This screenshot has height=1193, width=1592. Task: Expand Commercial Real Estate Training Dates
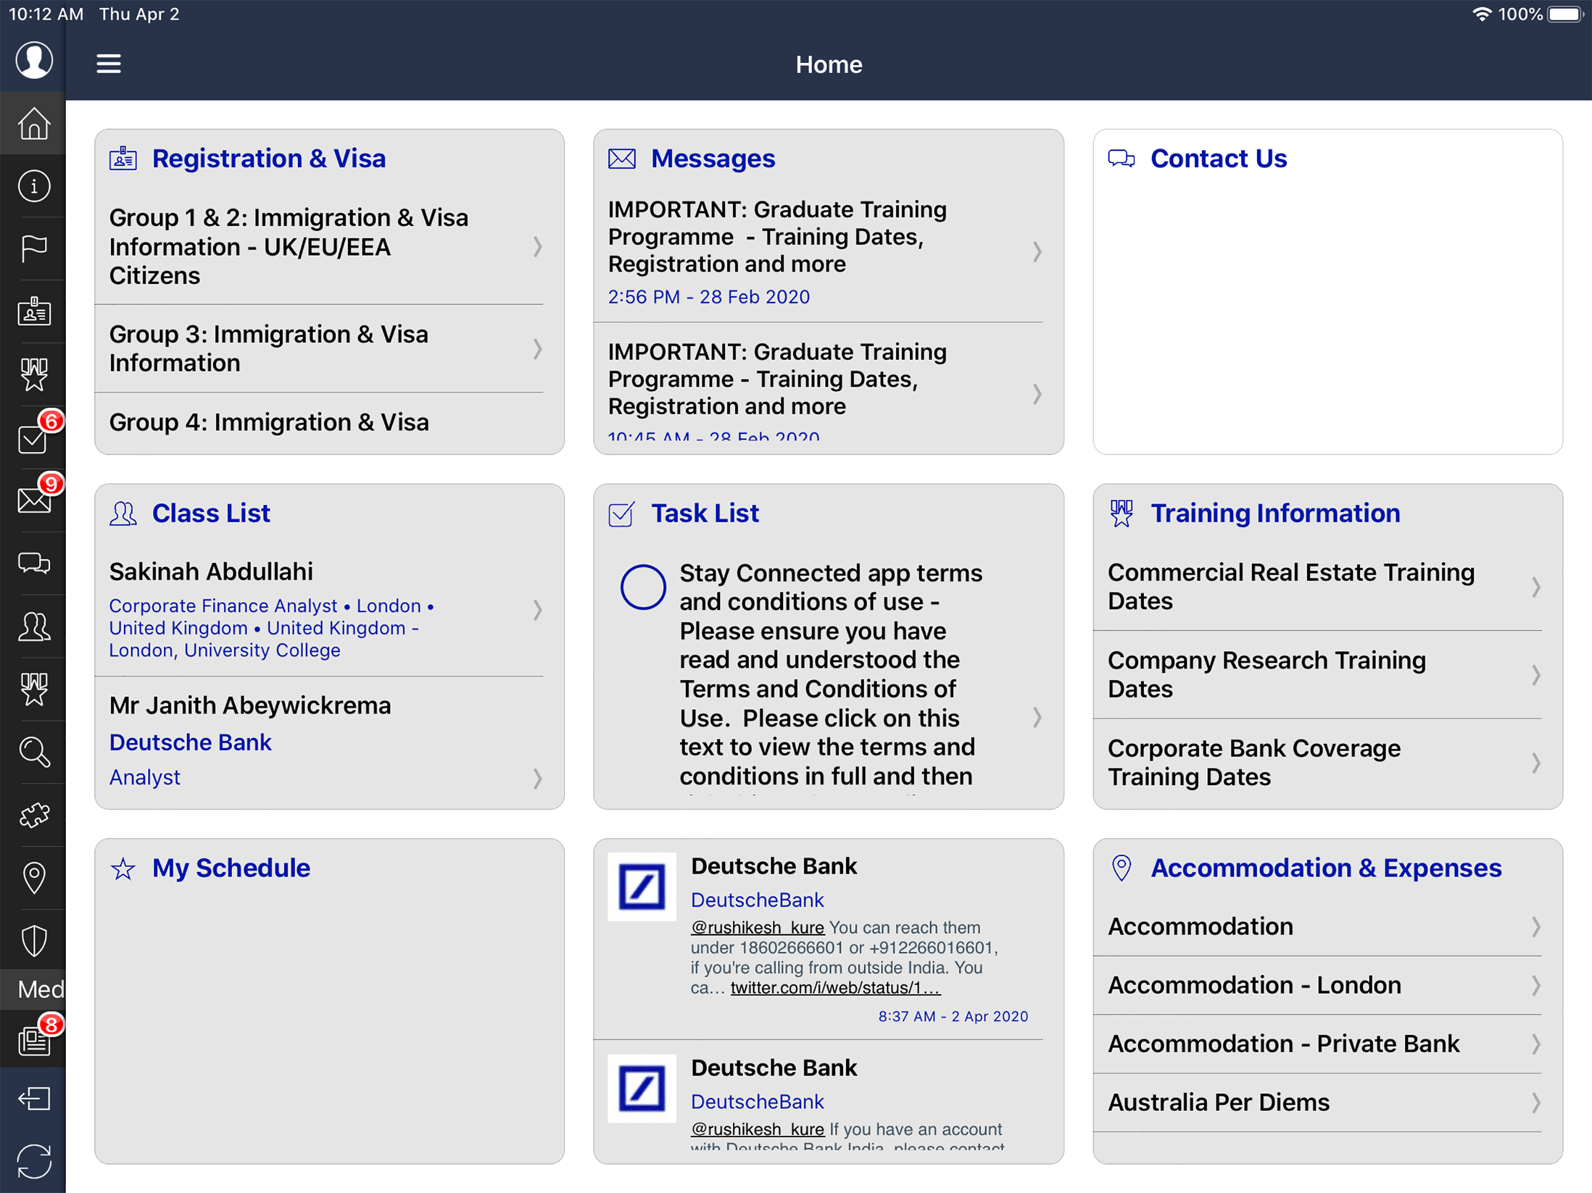(x=1326, y=587)
